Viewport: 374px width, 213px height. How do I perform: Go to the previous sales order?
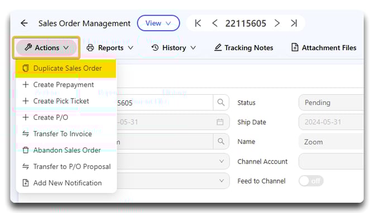(x=215, y=23)
